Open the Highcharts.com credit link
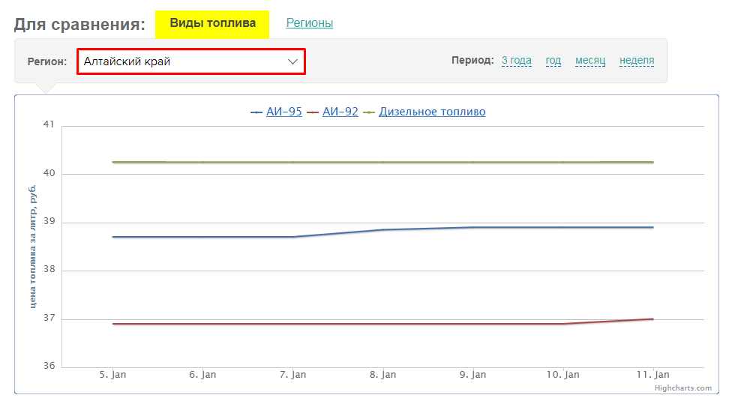 click(682, 388)
